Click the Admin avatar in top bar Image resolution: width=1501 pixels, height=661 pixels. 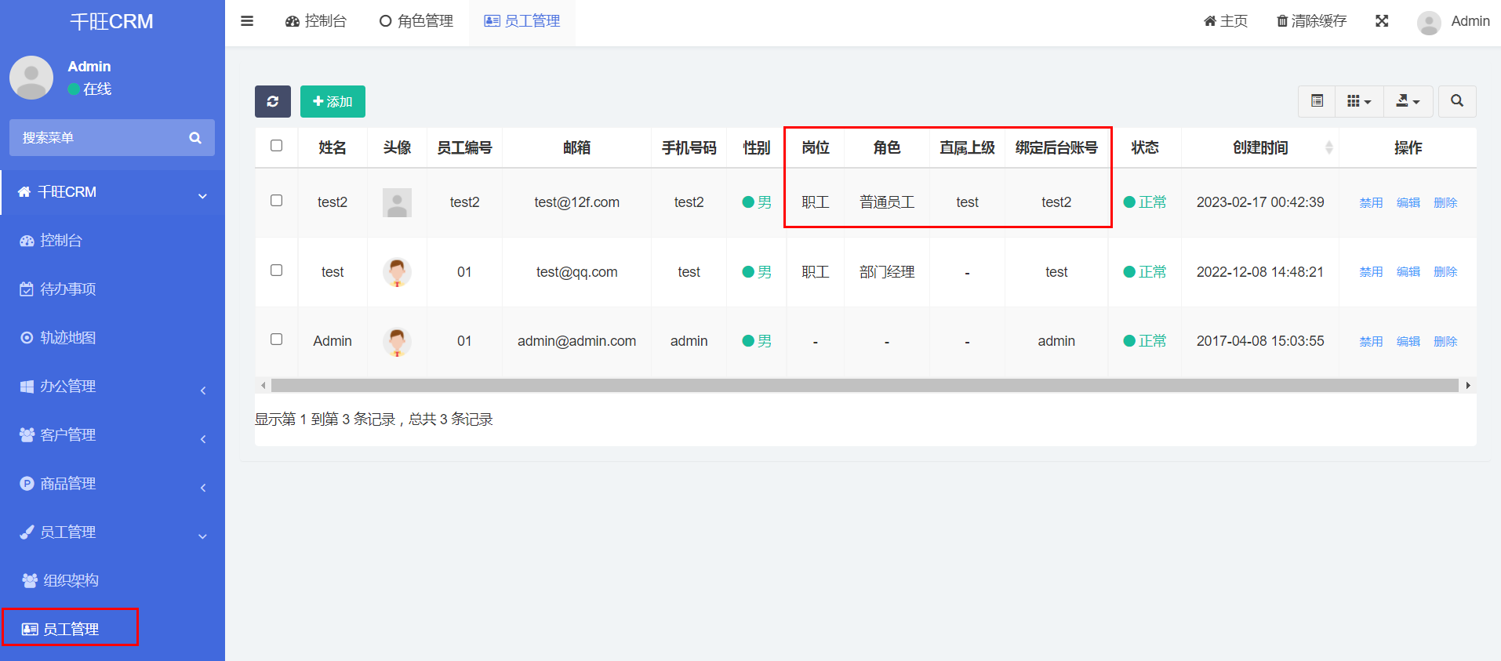pyautogui.click(x=1429, y=23)
